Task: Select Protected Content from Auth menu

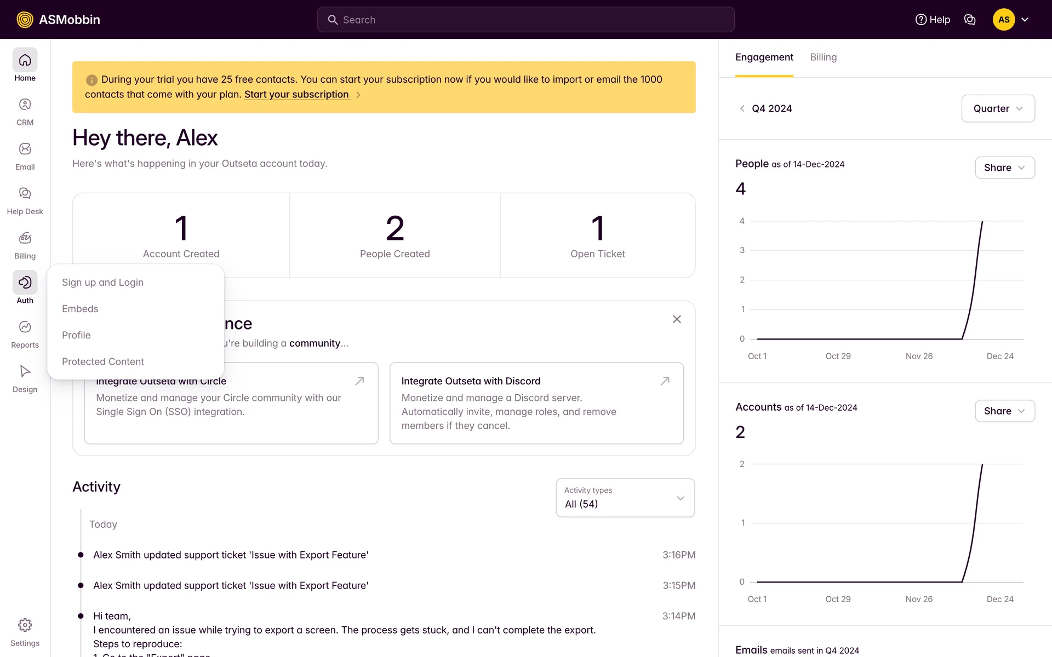Action: click(x=103, y=362)
